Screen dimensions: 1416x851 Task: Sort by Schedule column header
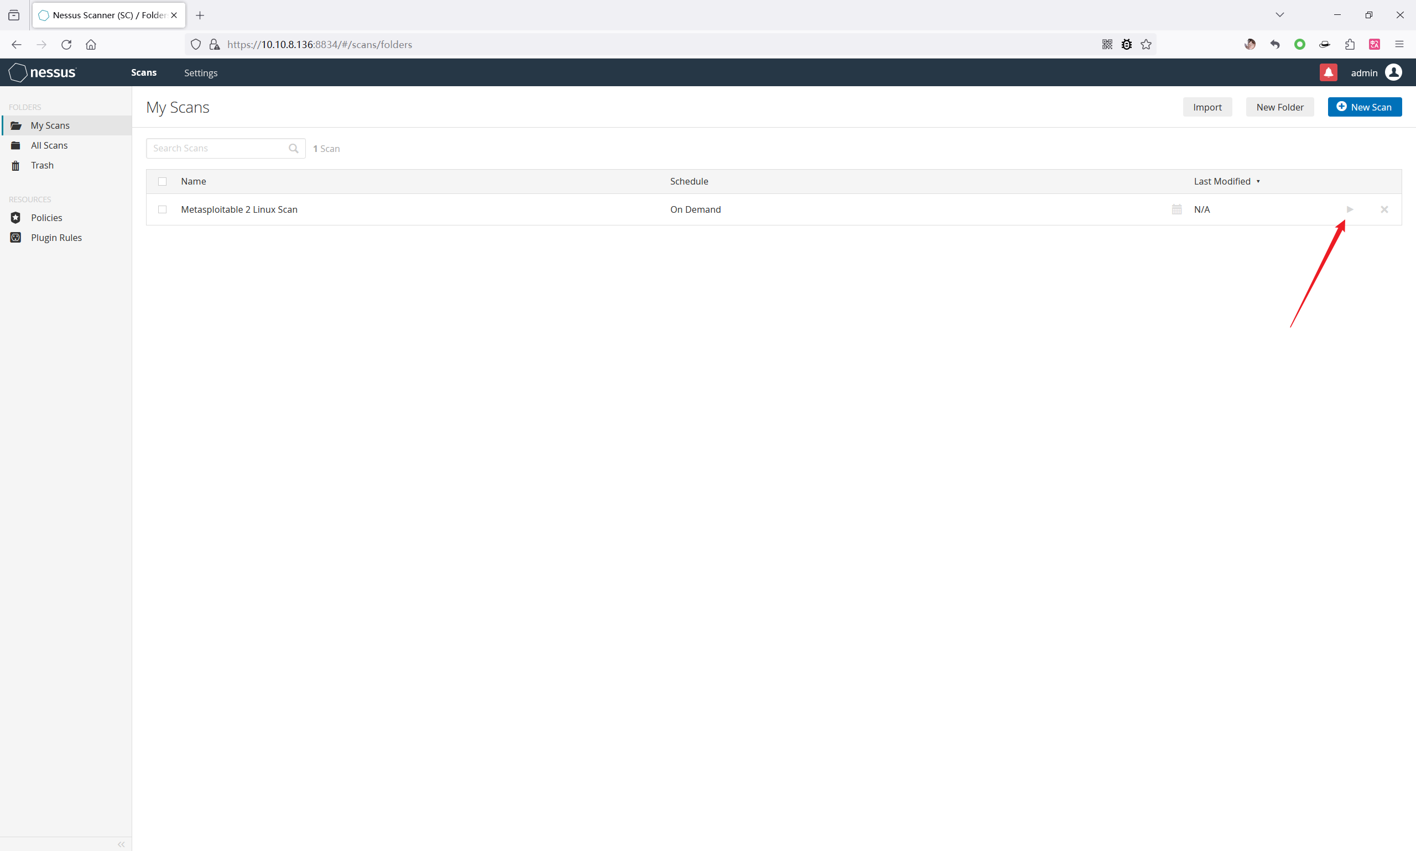689,182
